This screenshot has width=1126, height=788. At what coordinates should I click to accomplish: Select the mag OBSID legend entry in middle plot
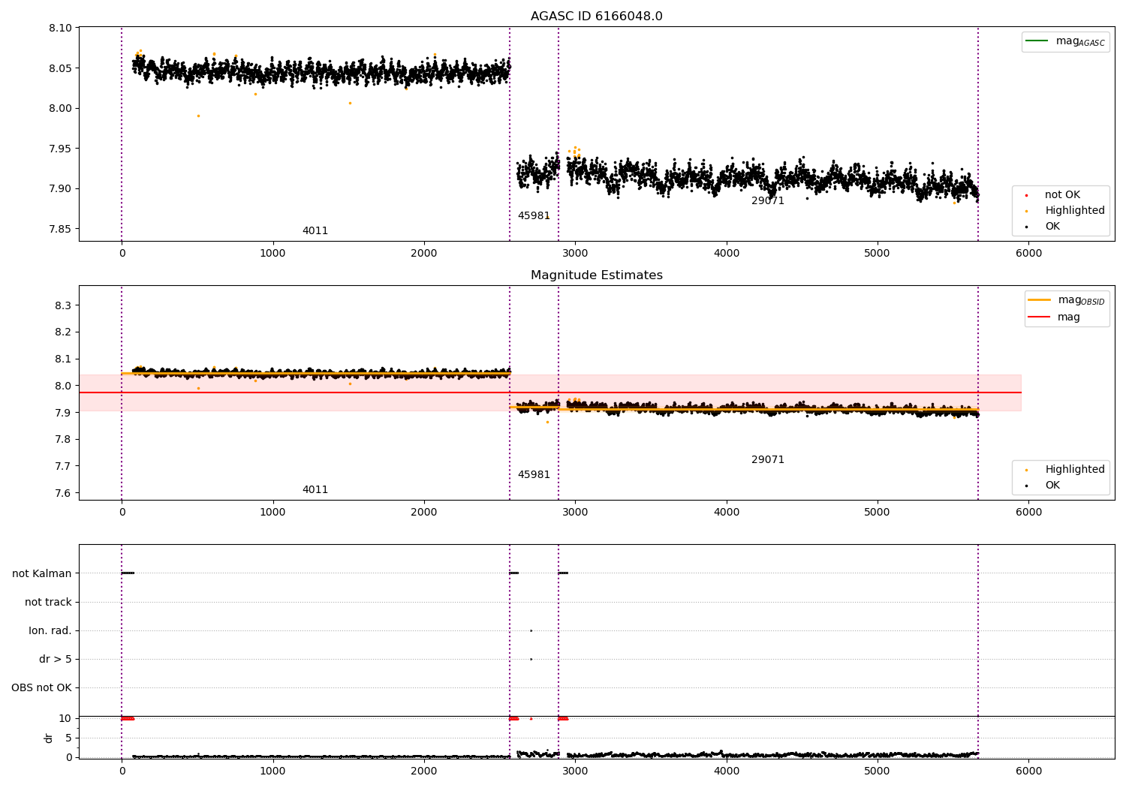coord(1066,300)
